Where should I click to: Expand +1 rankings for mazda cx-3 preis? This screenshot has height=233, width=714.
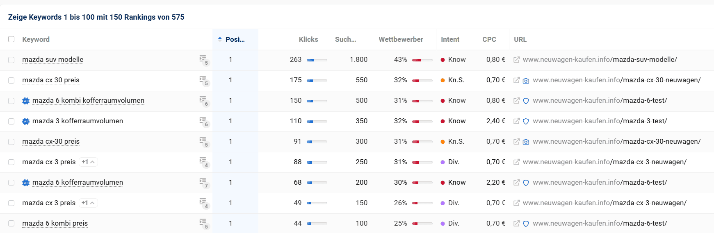88,162
